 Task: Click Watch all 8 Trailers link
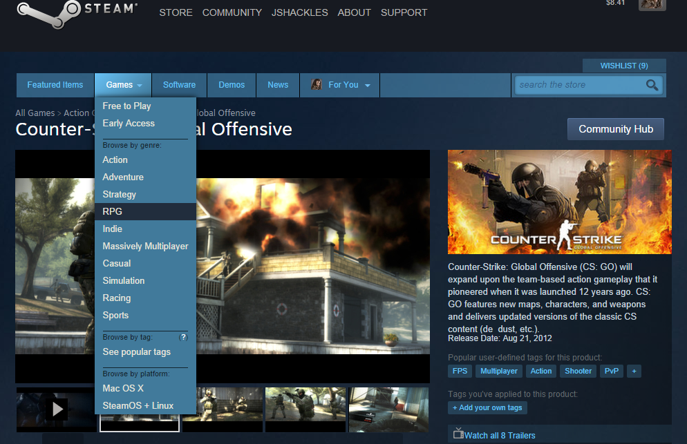[500, 436]
